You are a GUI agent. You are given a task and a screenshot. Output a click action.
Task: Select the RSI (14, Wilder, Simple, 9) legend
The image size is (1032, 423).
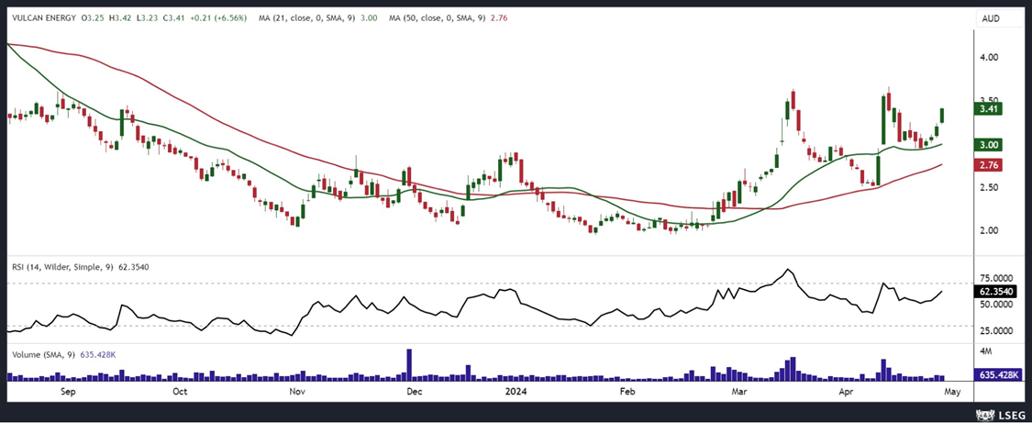pos(62,267)
